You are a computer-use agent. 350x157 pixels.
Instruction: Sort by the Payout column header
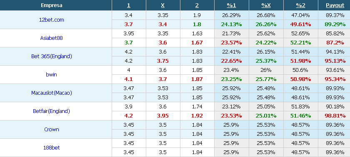pyautogui.click(x=335, y=5)
